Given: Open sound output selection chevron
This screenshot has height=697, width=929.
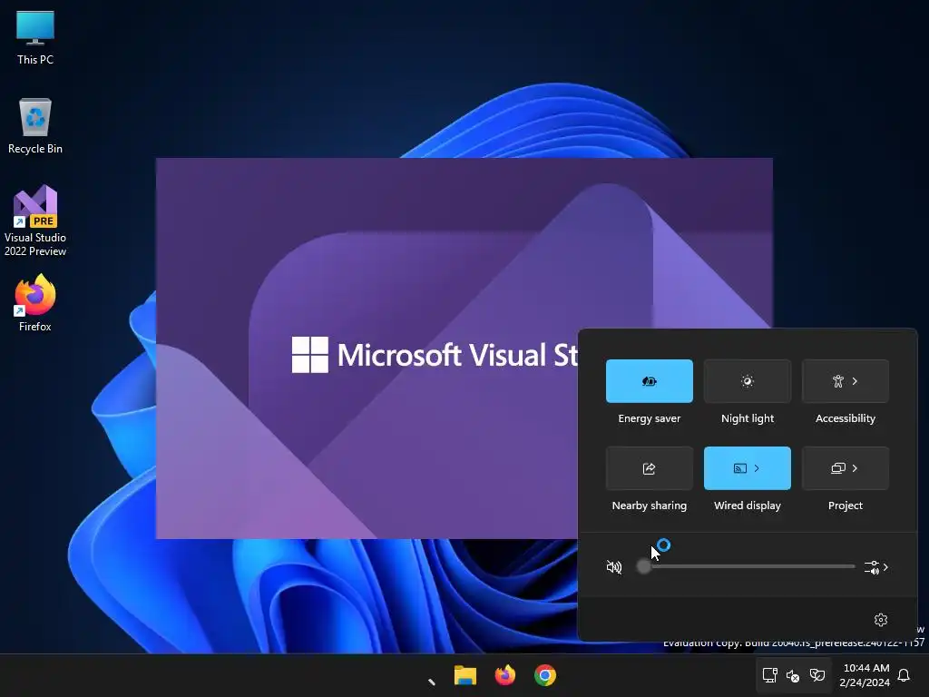Looking at the screenshot, I should (876, 567).
